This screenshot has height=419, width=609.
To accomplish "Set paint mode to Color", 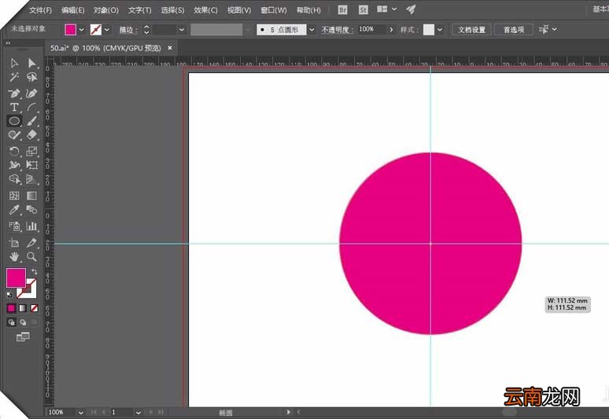I will [x=11, y=308].
